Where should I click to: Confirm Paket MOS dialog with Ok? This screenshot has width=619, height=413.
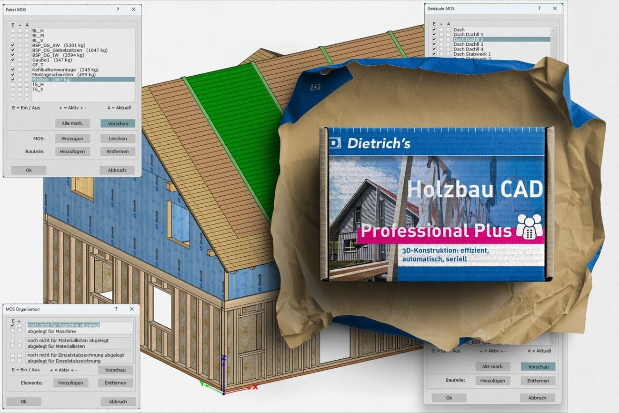29,170
